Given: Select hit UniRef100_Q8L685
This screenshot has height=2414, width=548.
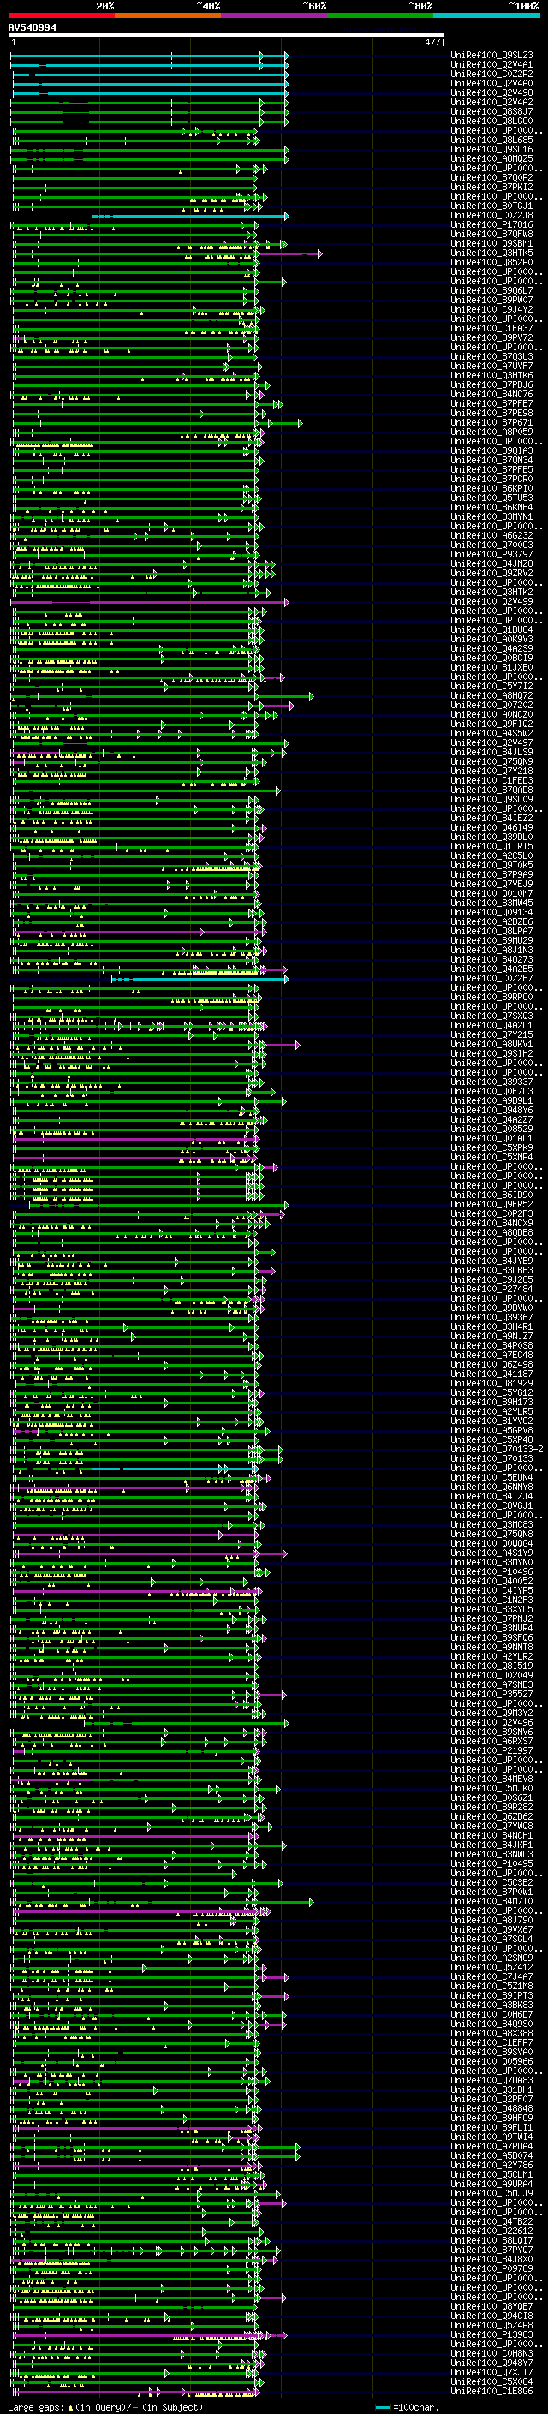Looking at the screenshot, I should coord(491,140).
